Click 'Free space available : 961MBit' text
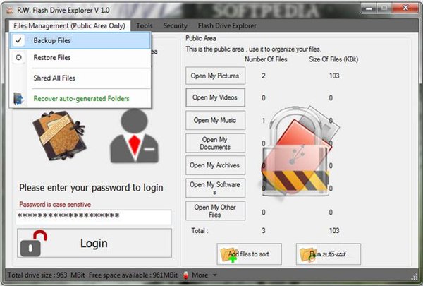This screenshot has height=286, width=423. point(133,275)
